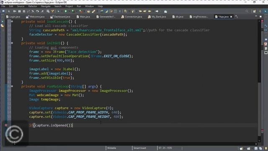Collapse the loadCascade method fold marker
The image size is (268, 151).
point(12,21)
